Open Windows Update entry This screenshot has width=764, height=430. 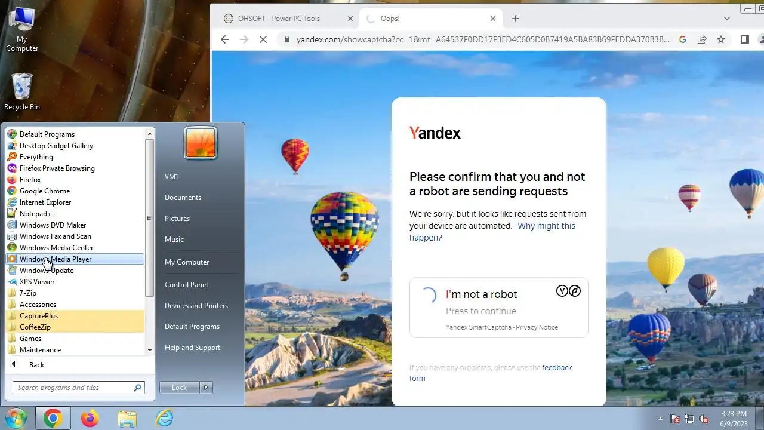(75, 271)
